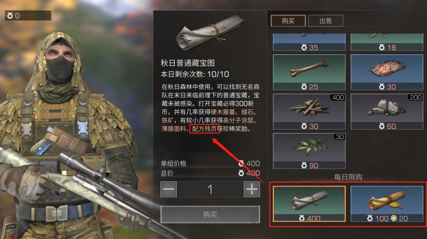Decrease quantity with the minus button
The width and height of the screenshot is (427, 239).
tap(168, 189)
